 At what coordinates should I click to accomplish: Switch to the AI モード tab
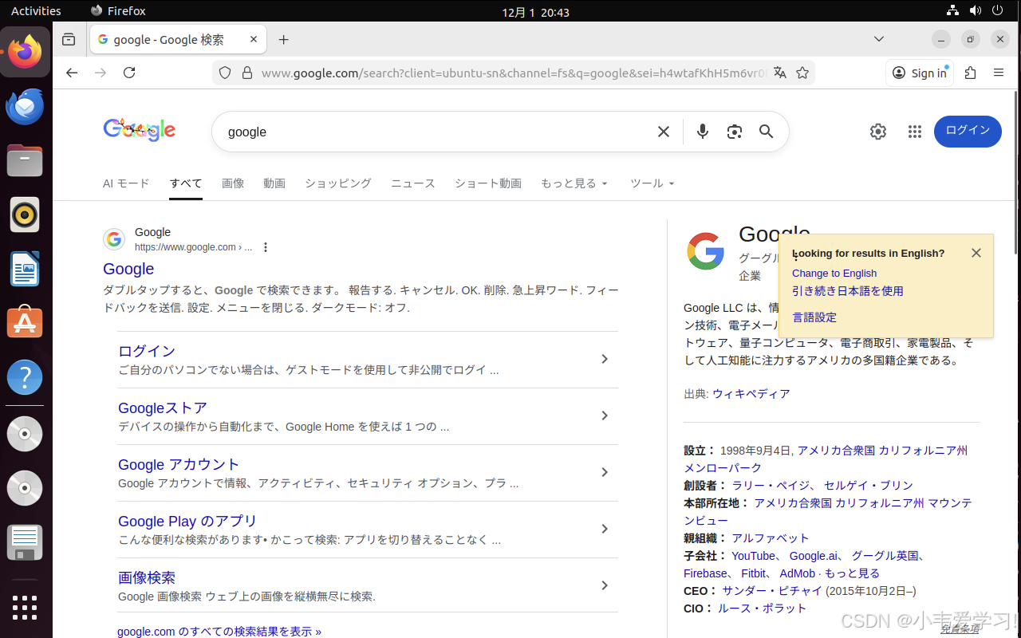pyautogui.click(x=126, y=183)
